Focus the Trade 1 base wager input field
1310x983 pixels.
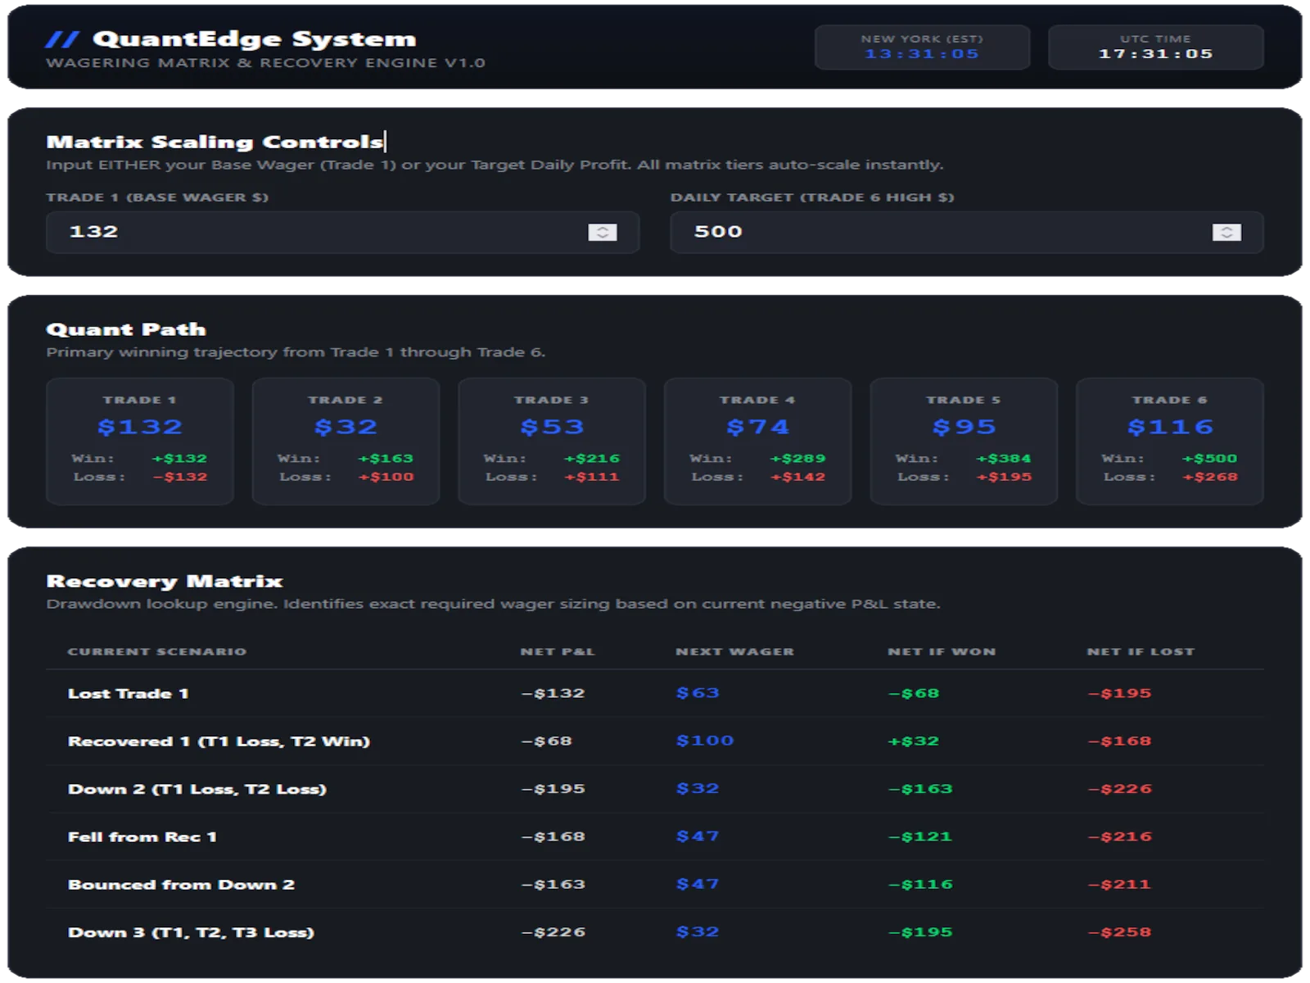342,233
